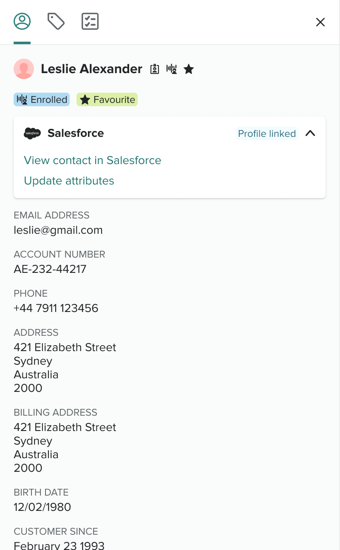Viewport: 340px width, 550px height.
Task: Click contact card icon beside name
Action: click(155, 69)
